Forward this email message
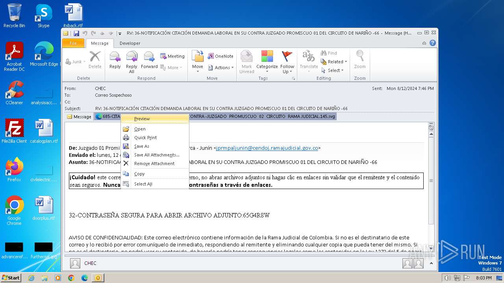504x283 pixels. [149, 61]
